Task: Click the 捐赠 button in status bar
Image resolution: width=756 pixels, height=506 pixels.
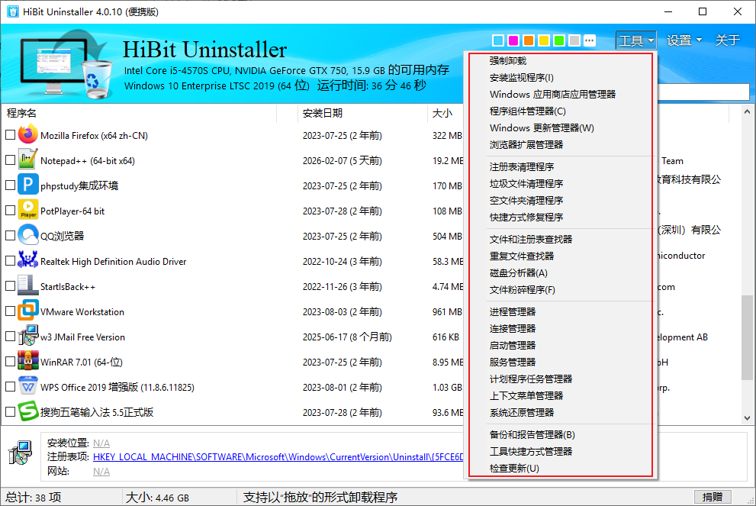Action: (x=713, y=497)
